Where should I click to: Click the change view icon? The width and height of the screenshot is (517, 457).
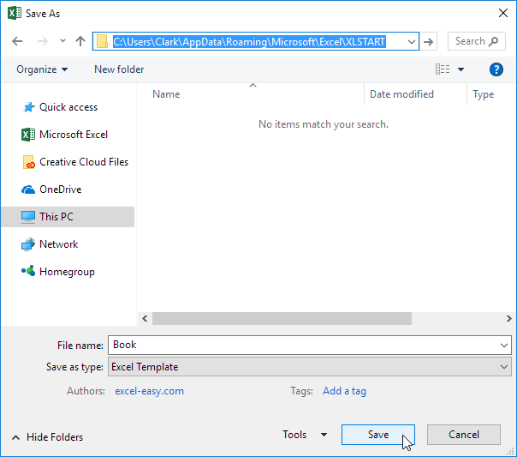coord(443,69)
